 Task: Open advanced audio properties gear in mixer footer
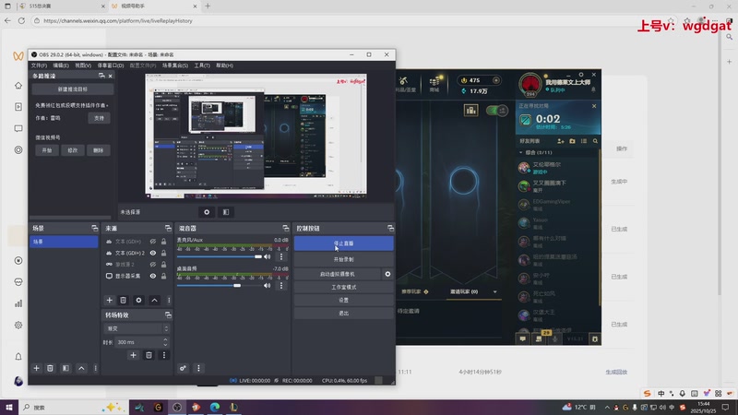pos(183,368)
